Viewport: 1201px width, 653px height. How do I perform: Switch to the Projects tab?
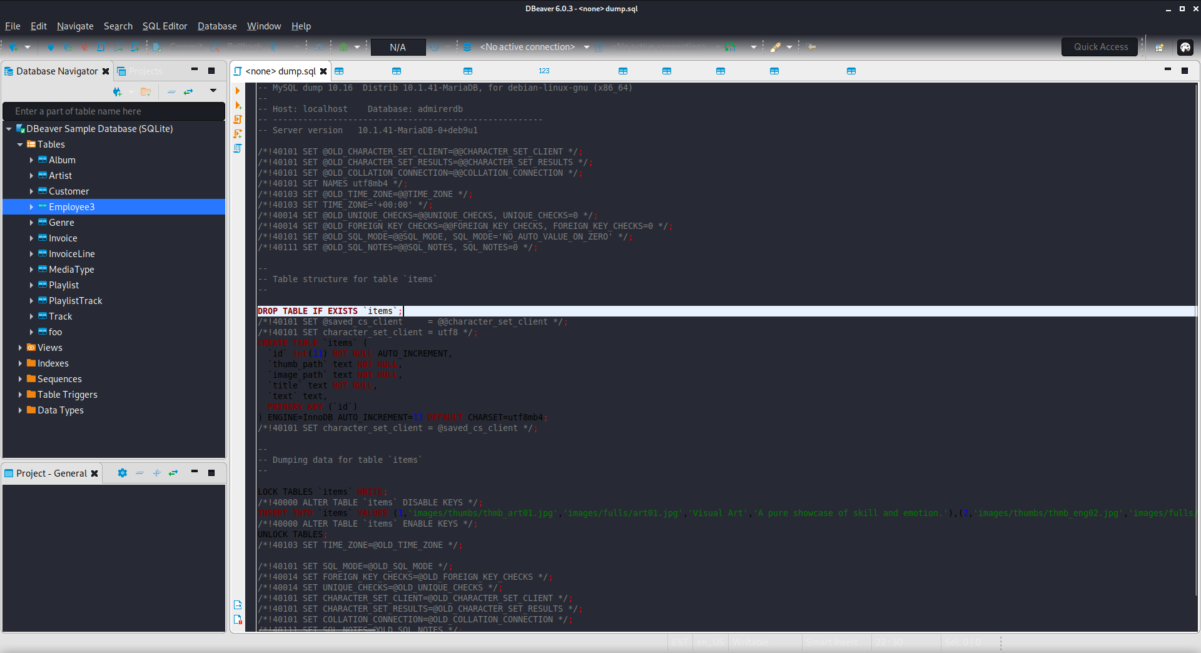pos(145,71)
